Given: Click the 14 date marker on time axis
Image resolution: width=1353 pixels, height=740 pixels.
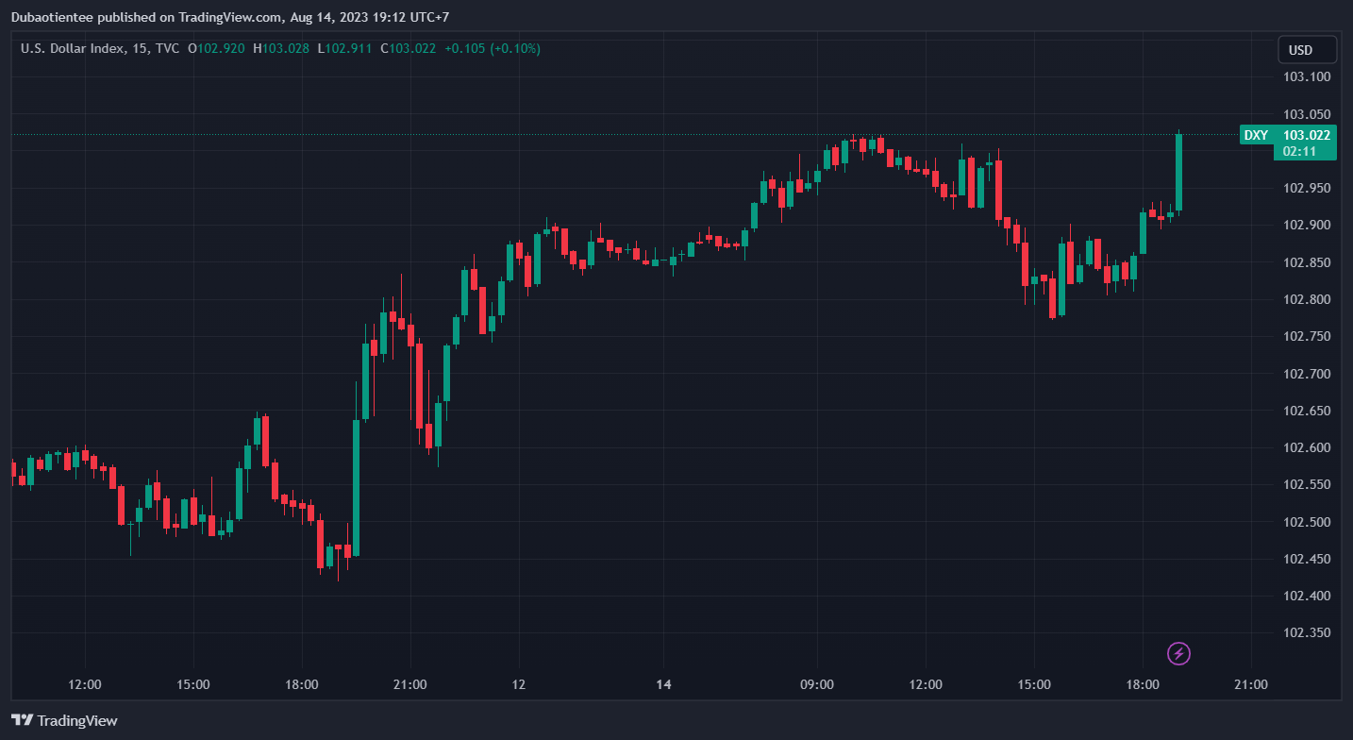Looking at the screenshot, I should click(x=663, y=684).
